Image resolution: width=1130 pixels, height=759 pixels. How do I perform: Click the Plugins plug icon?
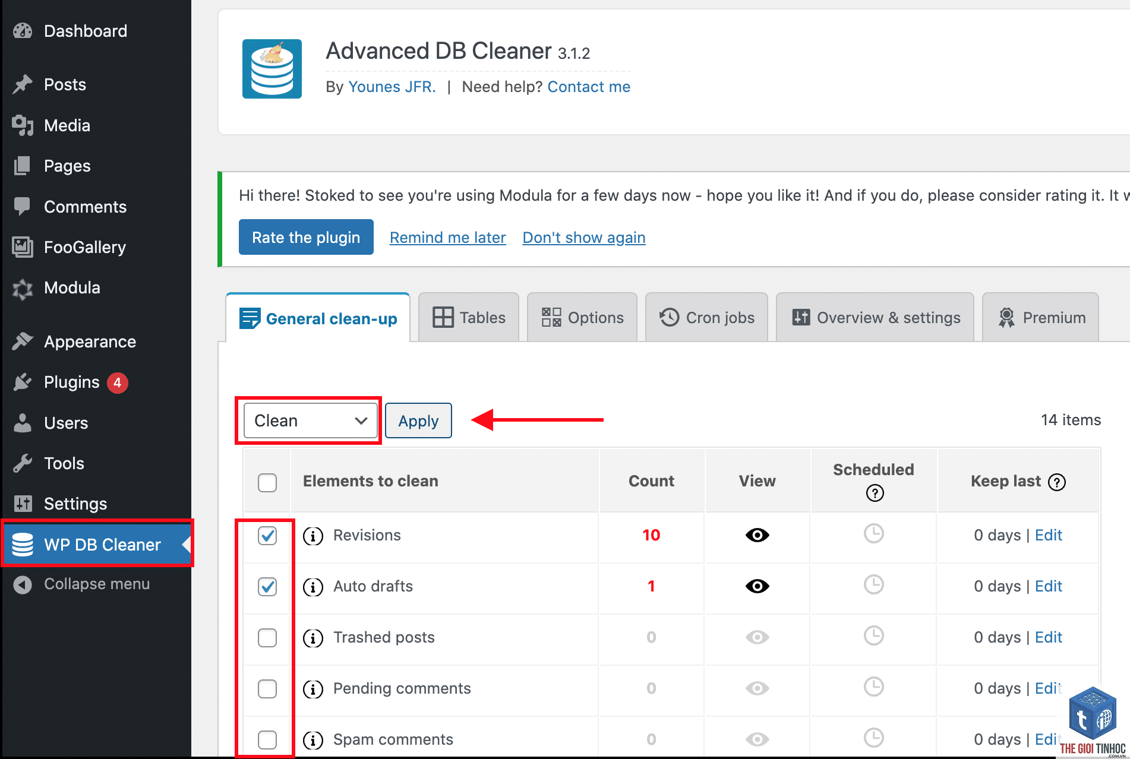pyautogui.click(x=23, y=382)
